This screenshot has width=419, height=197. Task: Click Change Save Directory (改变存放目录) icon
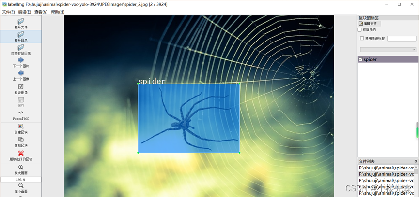[x=21, y=47]
